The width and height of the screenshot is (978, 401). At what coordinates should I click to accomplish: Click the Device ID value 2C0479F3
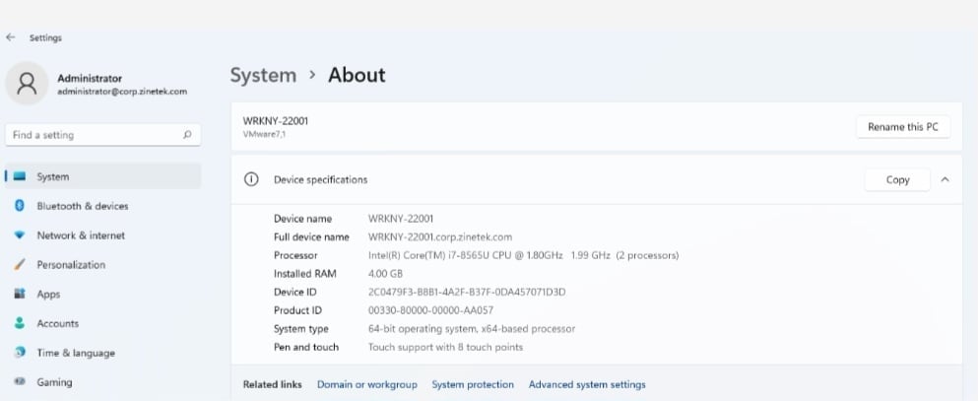coord(467,292)
